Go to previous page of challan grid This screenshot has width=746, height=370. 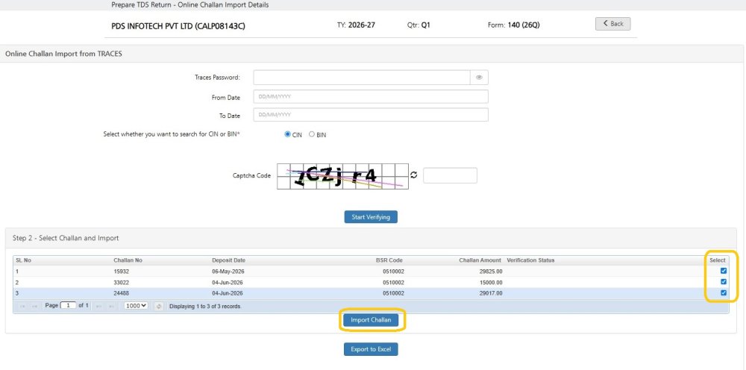point(34,306)
